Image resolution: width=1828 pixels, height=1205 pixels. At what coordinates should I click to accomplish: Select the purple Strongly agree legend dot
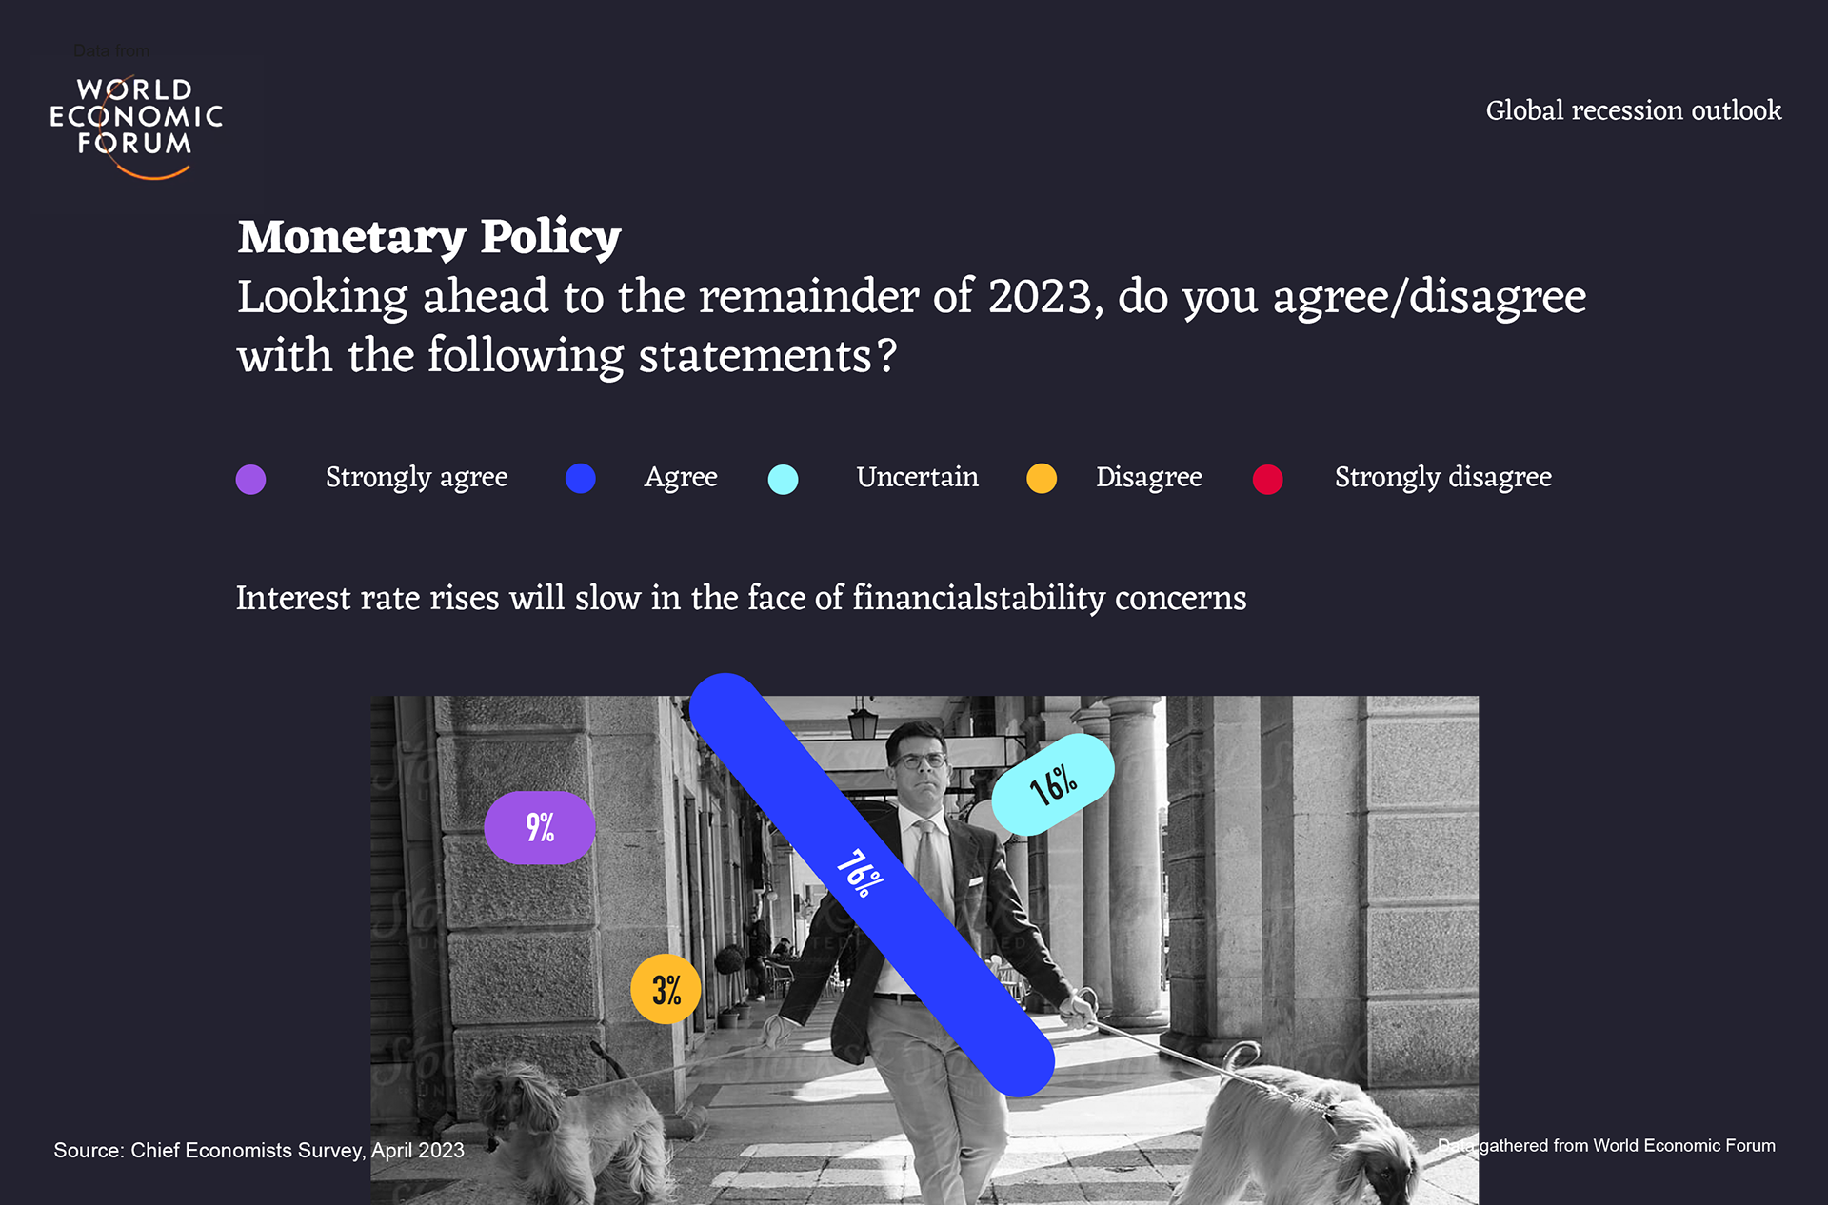(x=250, y=479)
